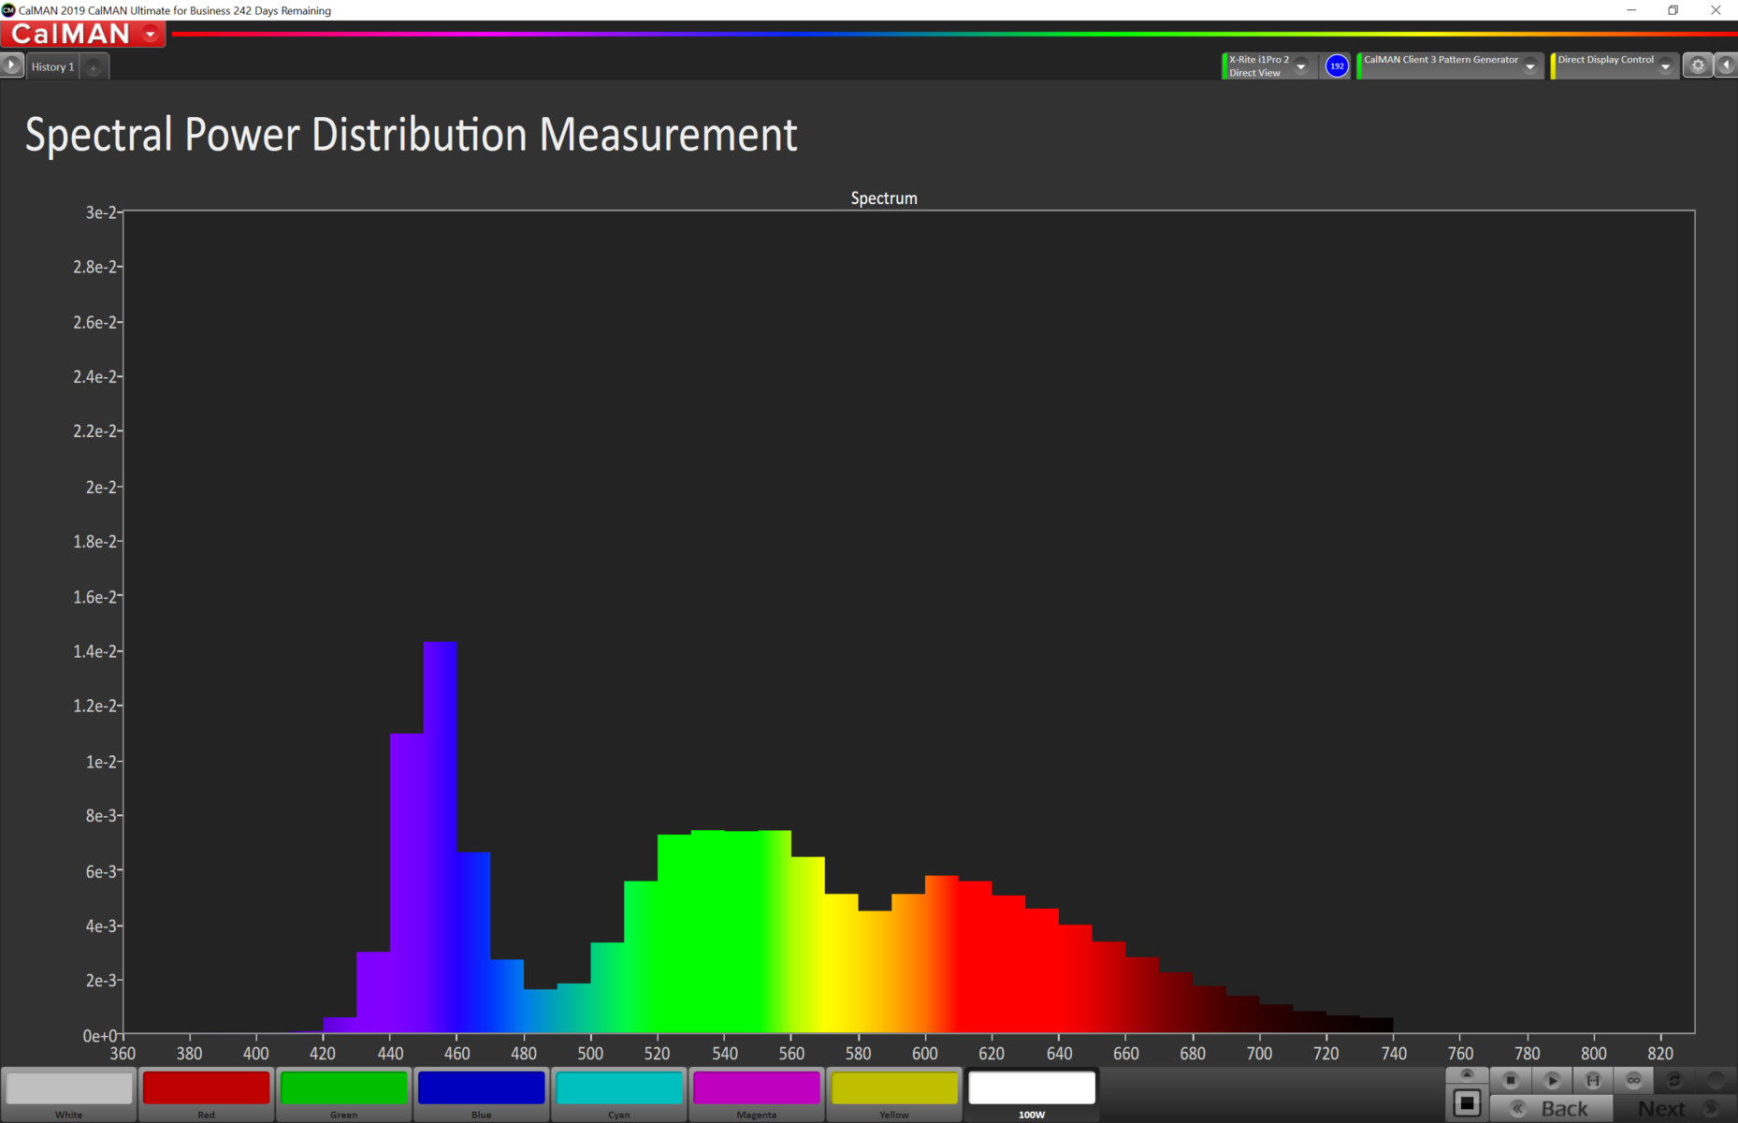Screen dimensions: 1738x1123
Task: Click the Back button
Action: click(x=1552, y=1108)
